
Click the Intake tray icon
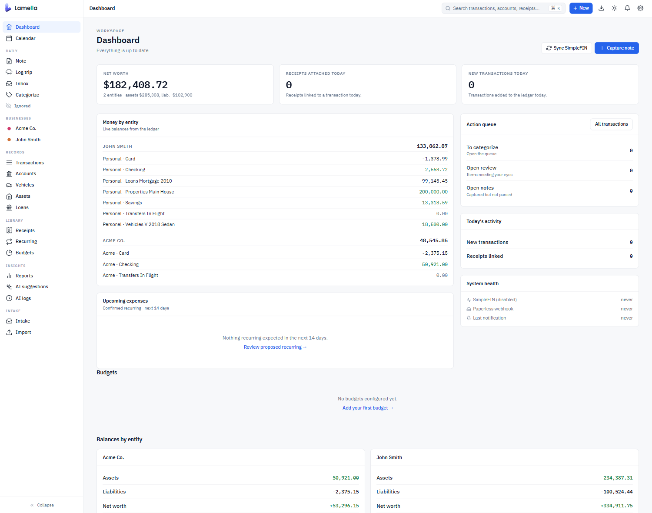click(x=9, y=321)
